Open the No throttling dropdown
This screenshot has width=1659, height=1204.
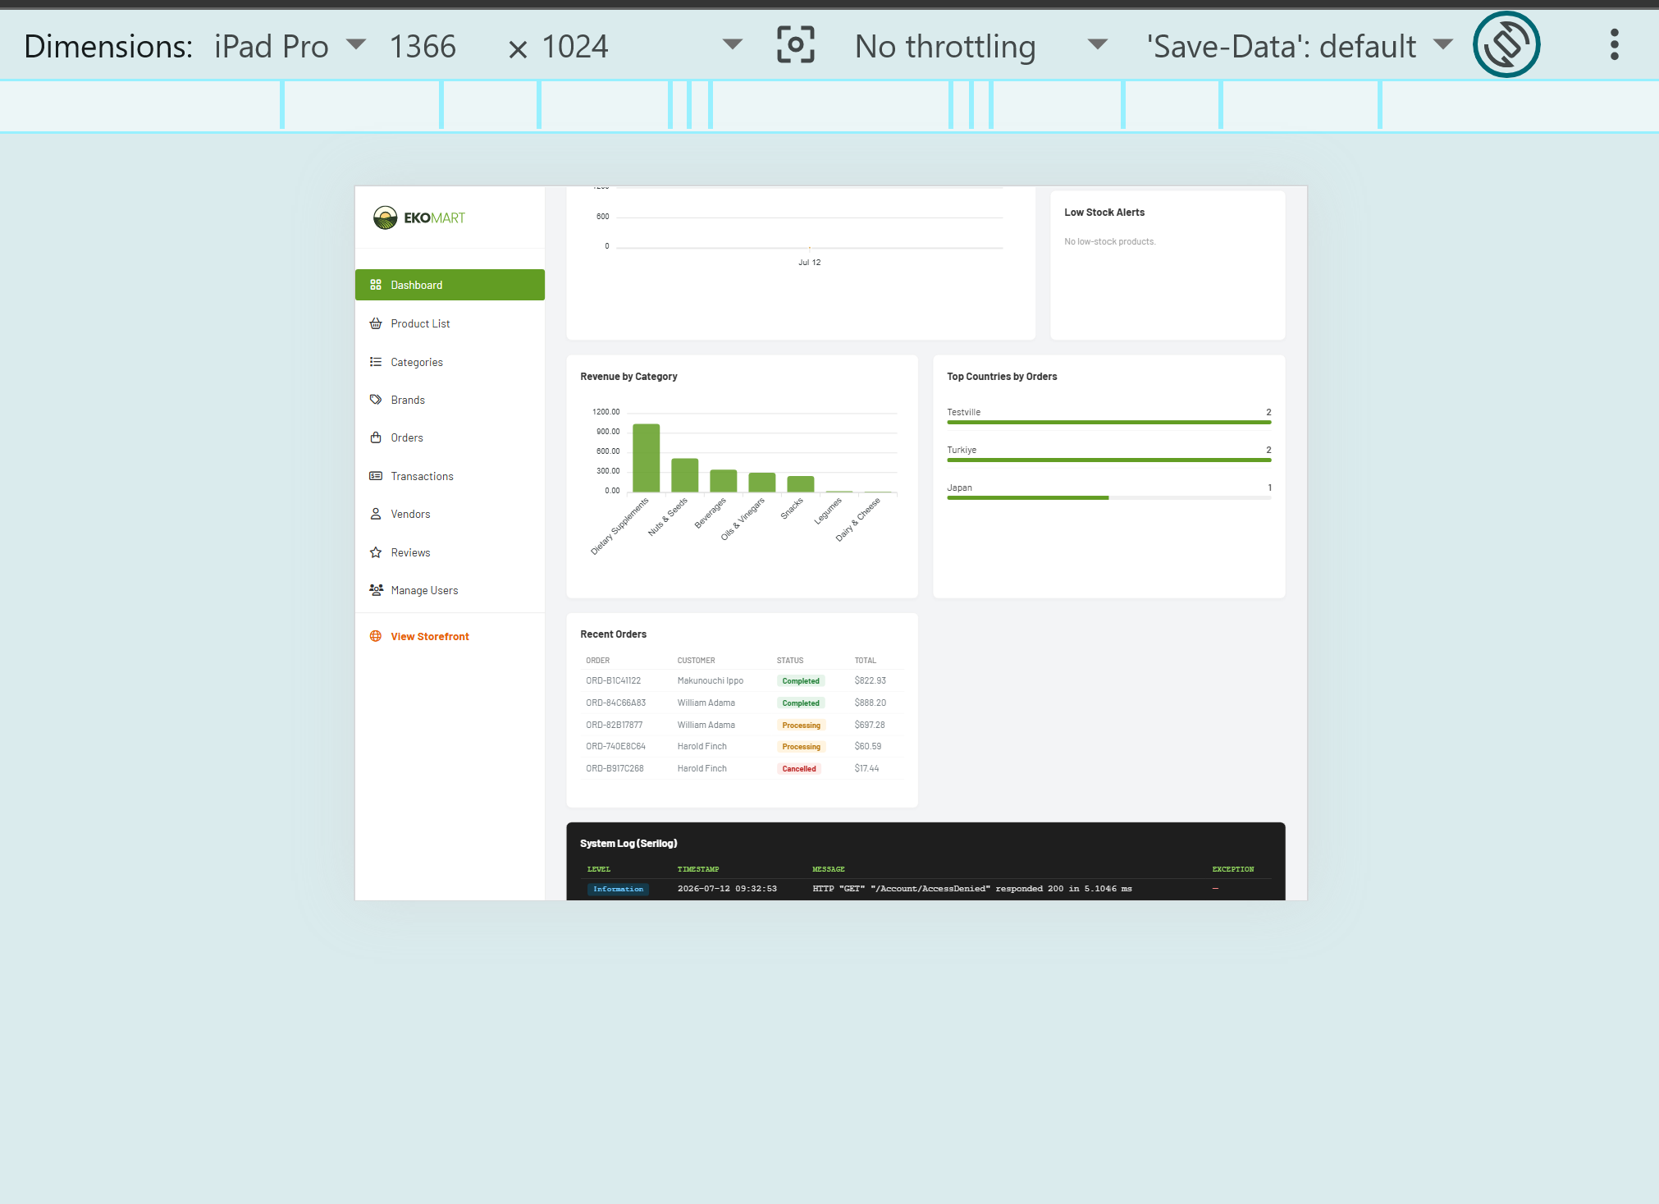(981, 46)
